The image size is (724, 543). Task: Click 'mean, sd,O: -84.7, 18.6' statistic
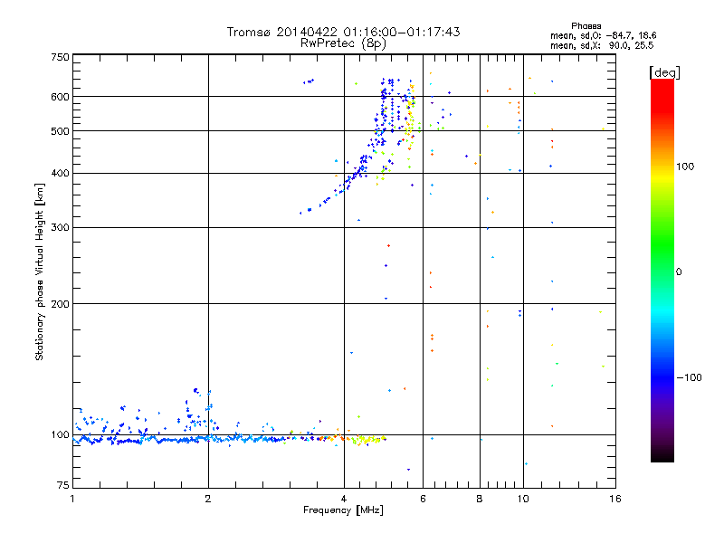click(603, 35)
